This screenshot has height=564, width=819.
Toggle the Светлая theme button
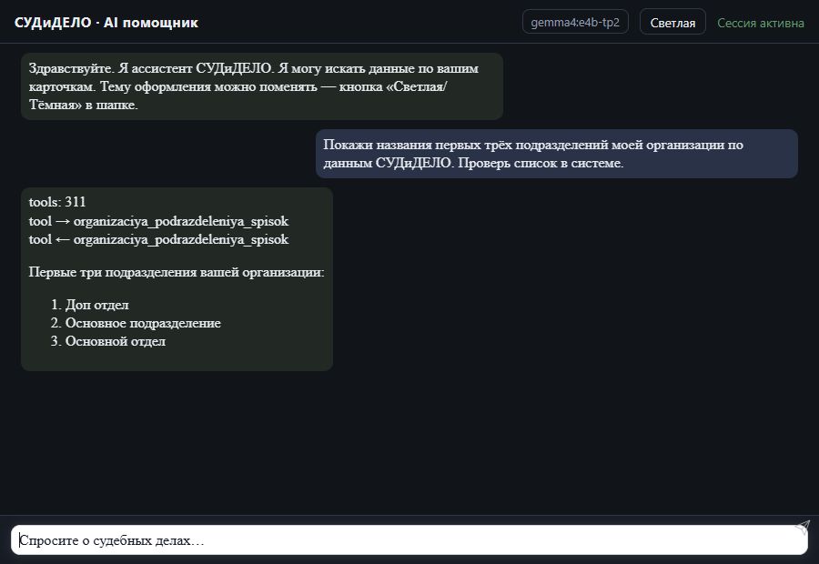[672, 23]
